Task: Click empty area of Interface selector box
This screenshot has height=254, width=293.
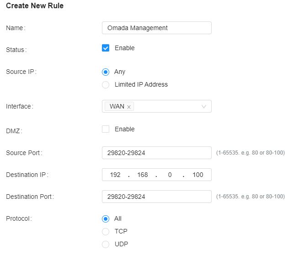Action: coord(167,107)
